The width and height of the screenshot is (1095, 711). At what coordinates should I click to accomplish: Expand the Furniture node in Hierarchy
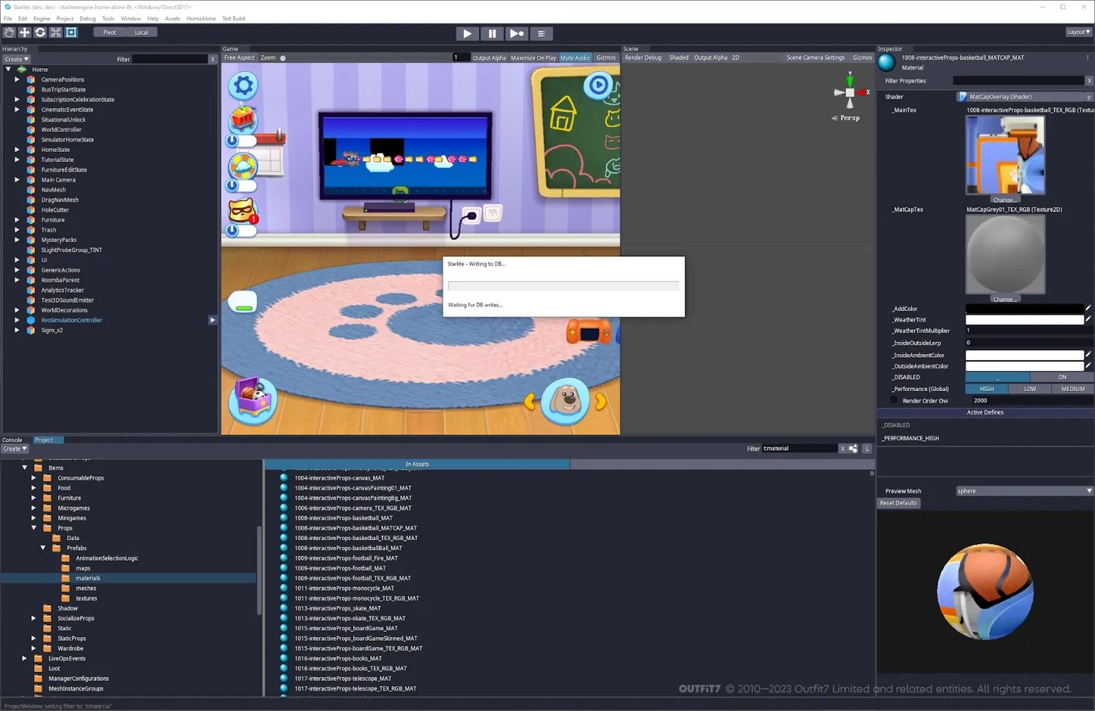point(18,219)
